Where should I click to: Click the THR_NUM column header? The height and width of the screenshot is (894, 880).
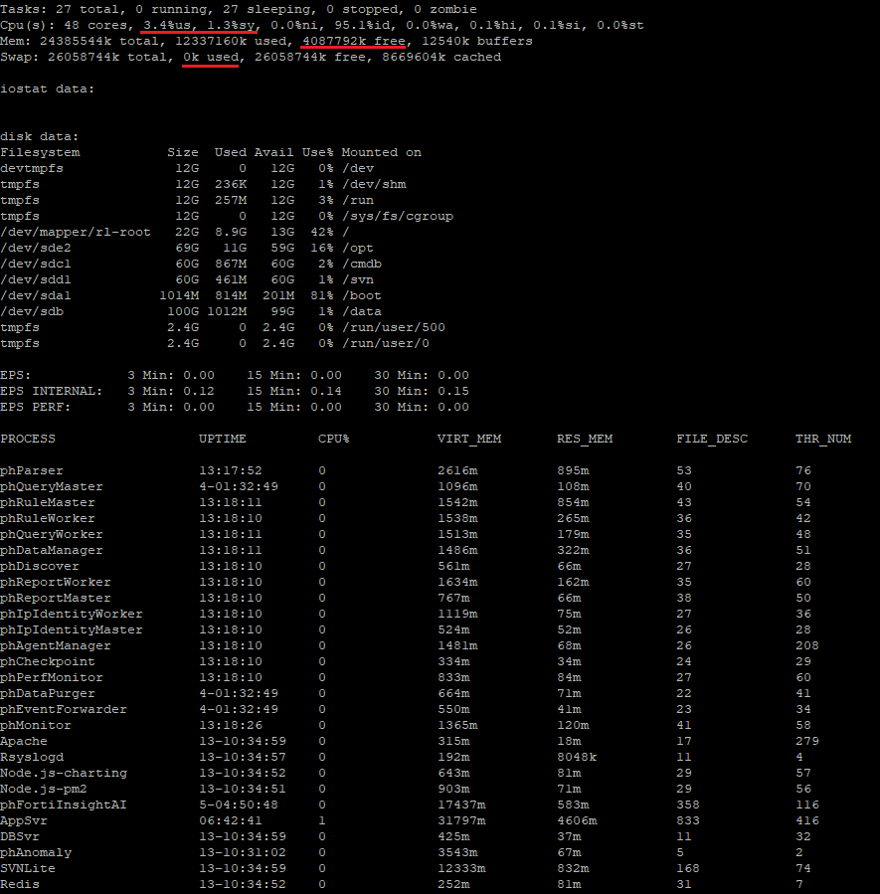pyautogui.click(x=824, y=440)
